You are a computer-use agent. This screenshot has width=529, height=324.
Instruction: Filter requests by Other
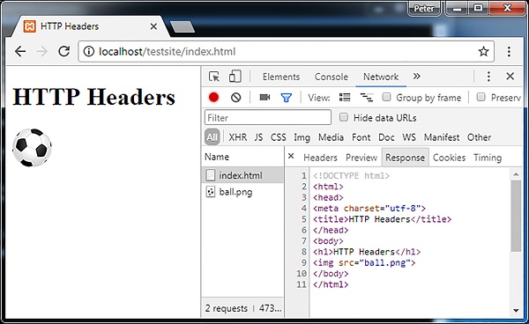click(479, 137)
